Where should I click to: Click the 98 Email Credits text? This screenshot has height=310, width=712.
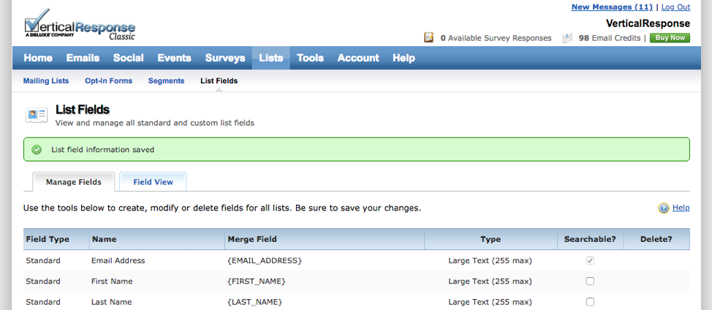coord(610,38)
